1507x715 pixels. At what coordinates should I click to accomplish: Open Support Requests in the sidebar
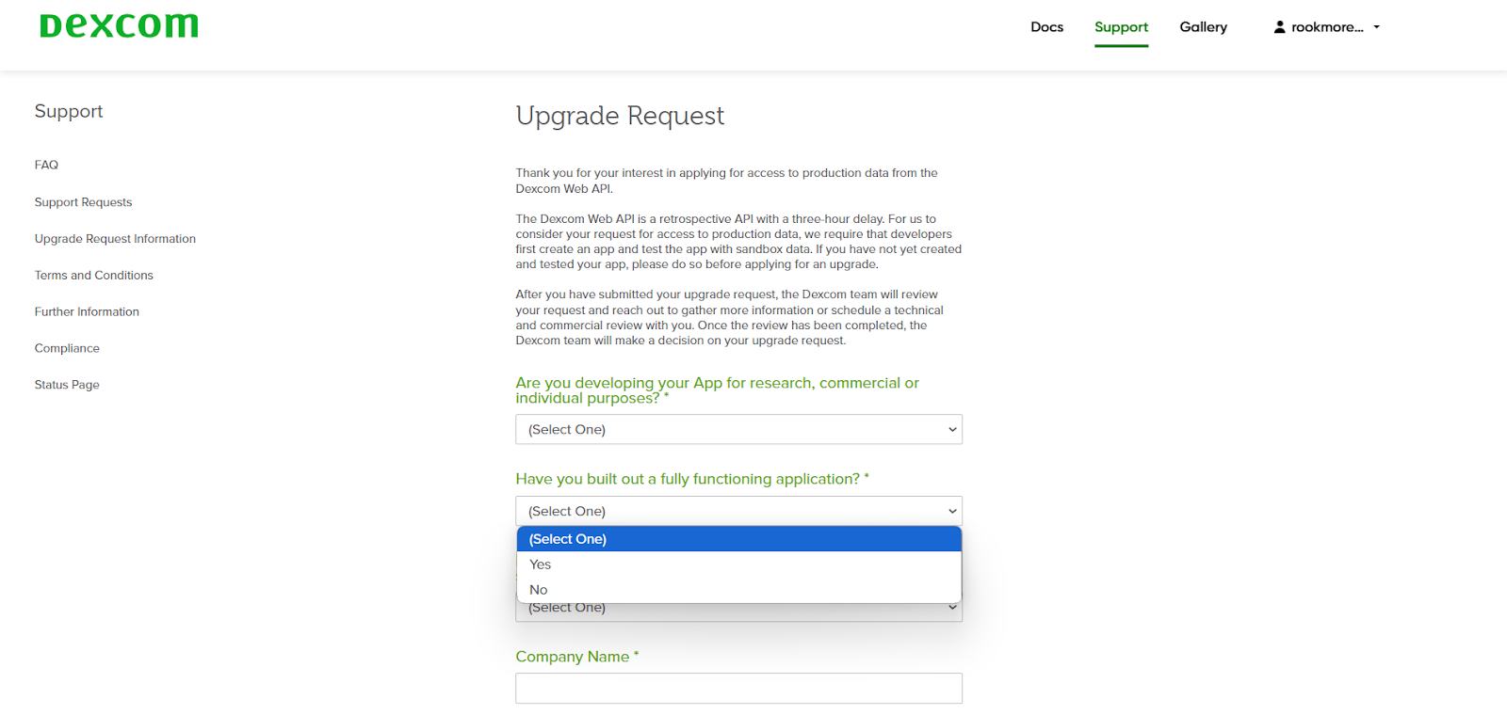(83, 202)
